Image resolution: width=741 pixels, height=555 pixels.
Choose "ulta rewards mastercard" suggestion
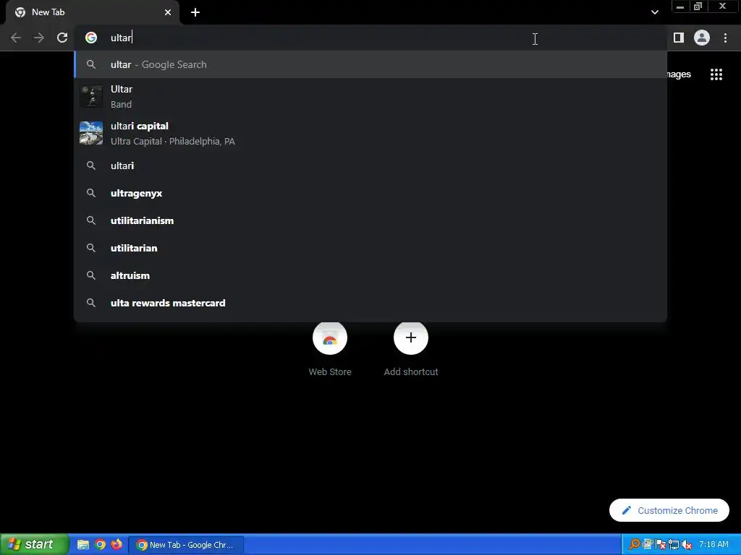click(370, 303)
